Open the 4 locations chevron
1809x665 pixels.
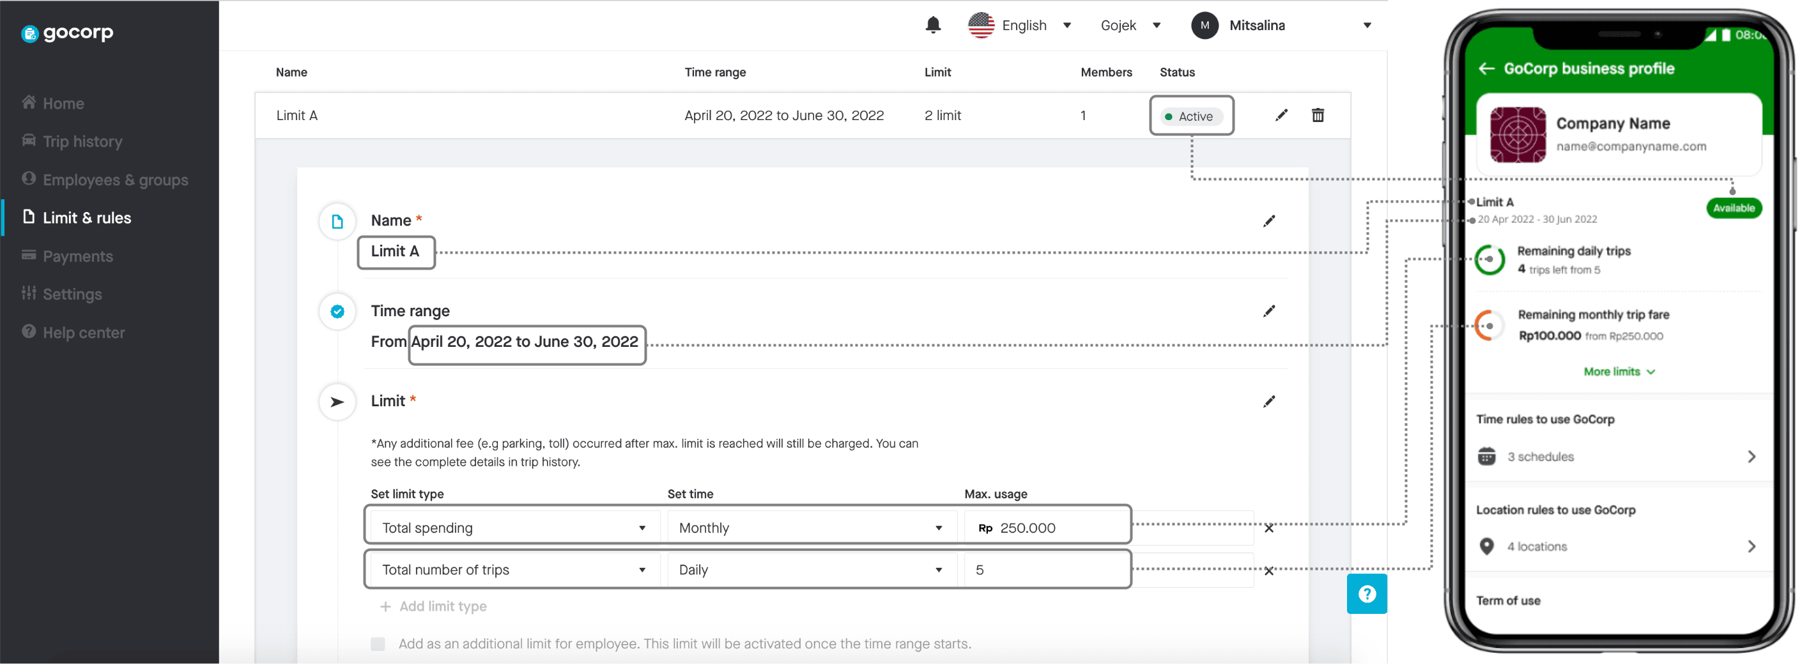click(1751, 547)
